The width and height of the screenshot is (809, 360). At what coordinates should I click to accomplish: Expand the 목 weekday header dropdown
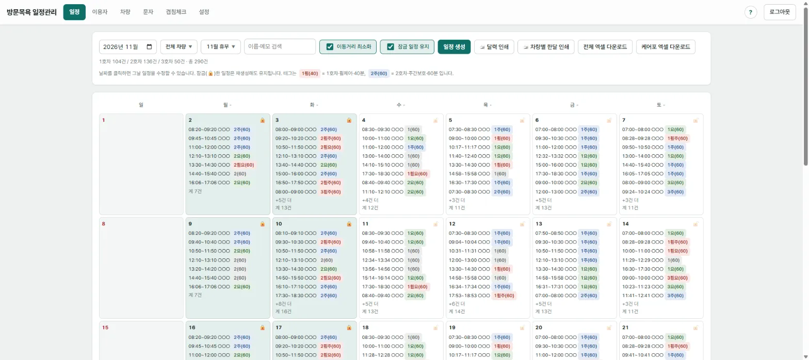click(x=487, y=105)
